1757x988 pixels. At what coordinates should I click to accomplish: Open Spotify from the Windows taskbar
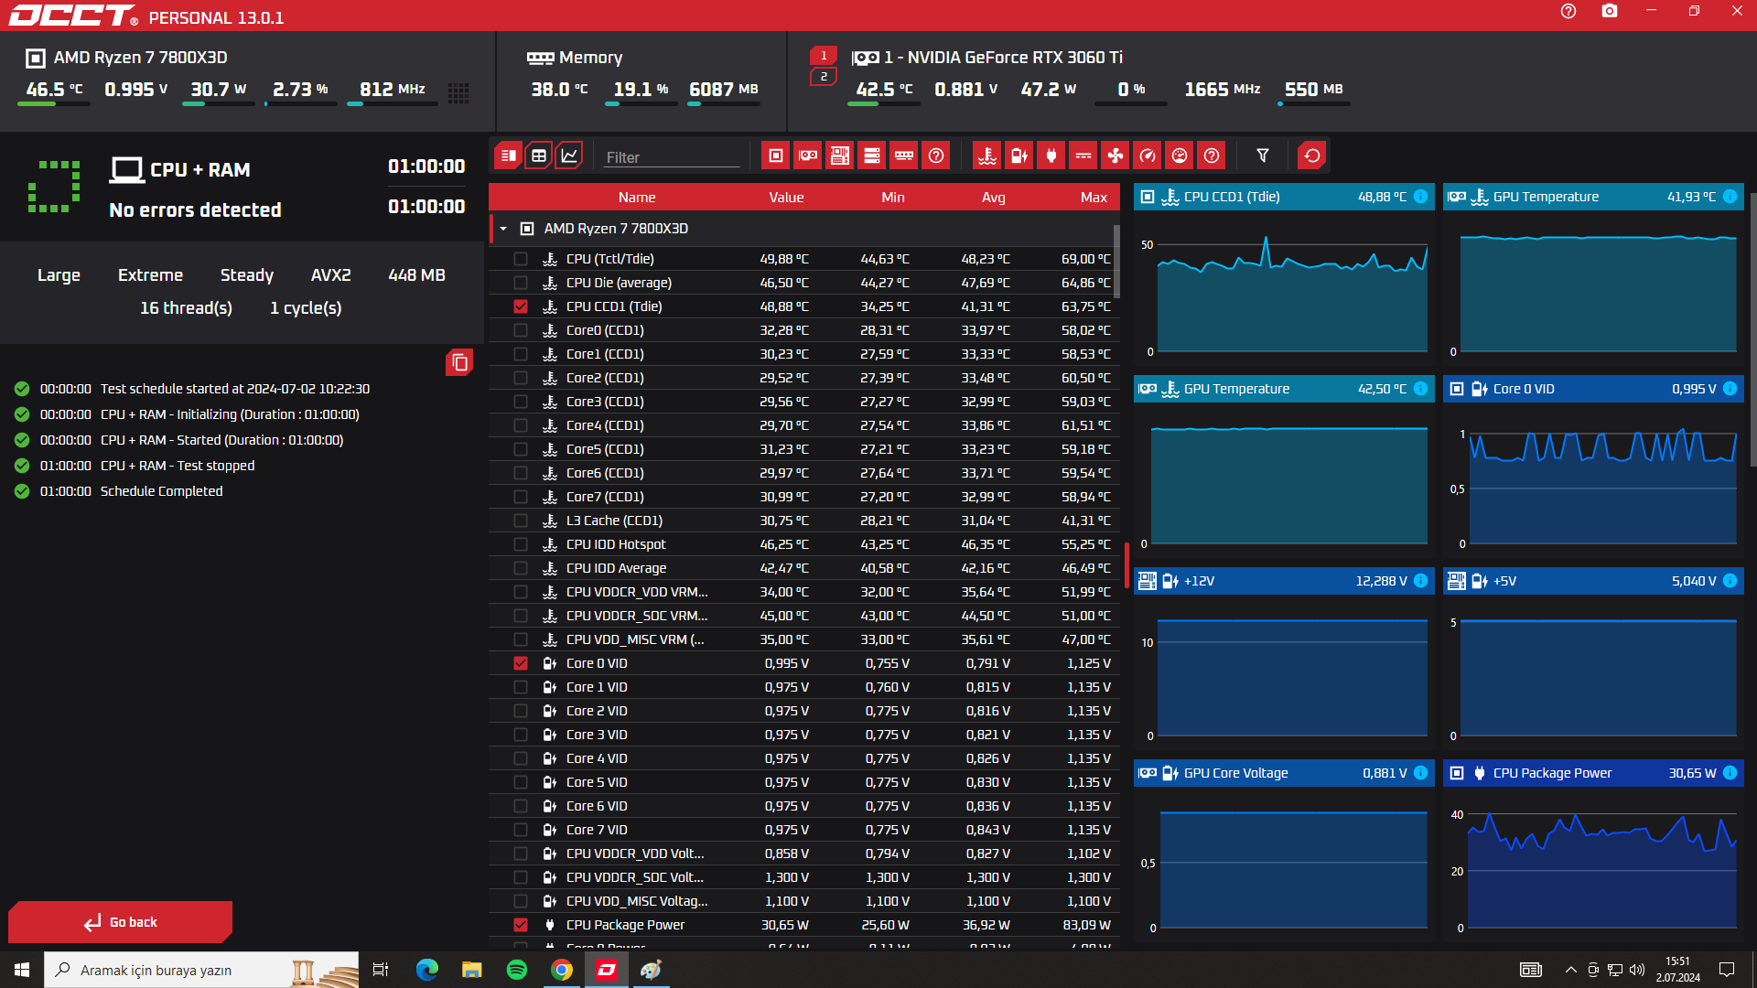pyautogui.click(x=517, y=970)
